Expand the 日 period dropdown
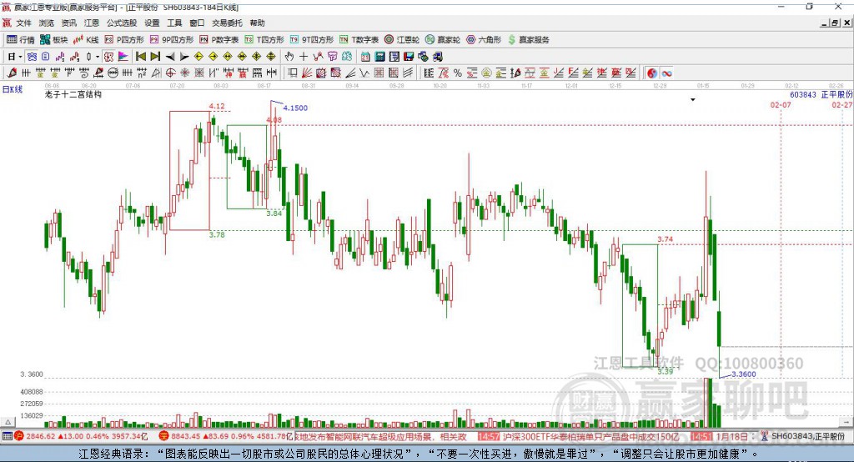The height and width of the screenshot is (462, 854). pos(20,57)
